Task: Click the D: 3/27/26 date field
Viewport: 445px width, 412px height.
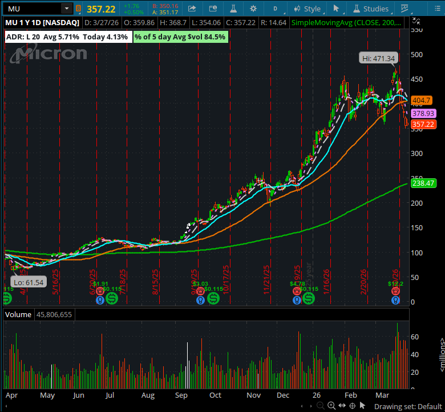Action: [x=102, y=22]
